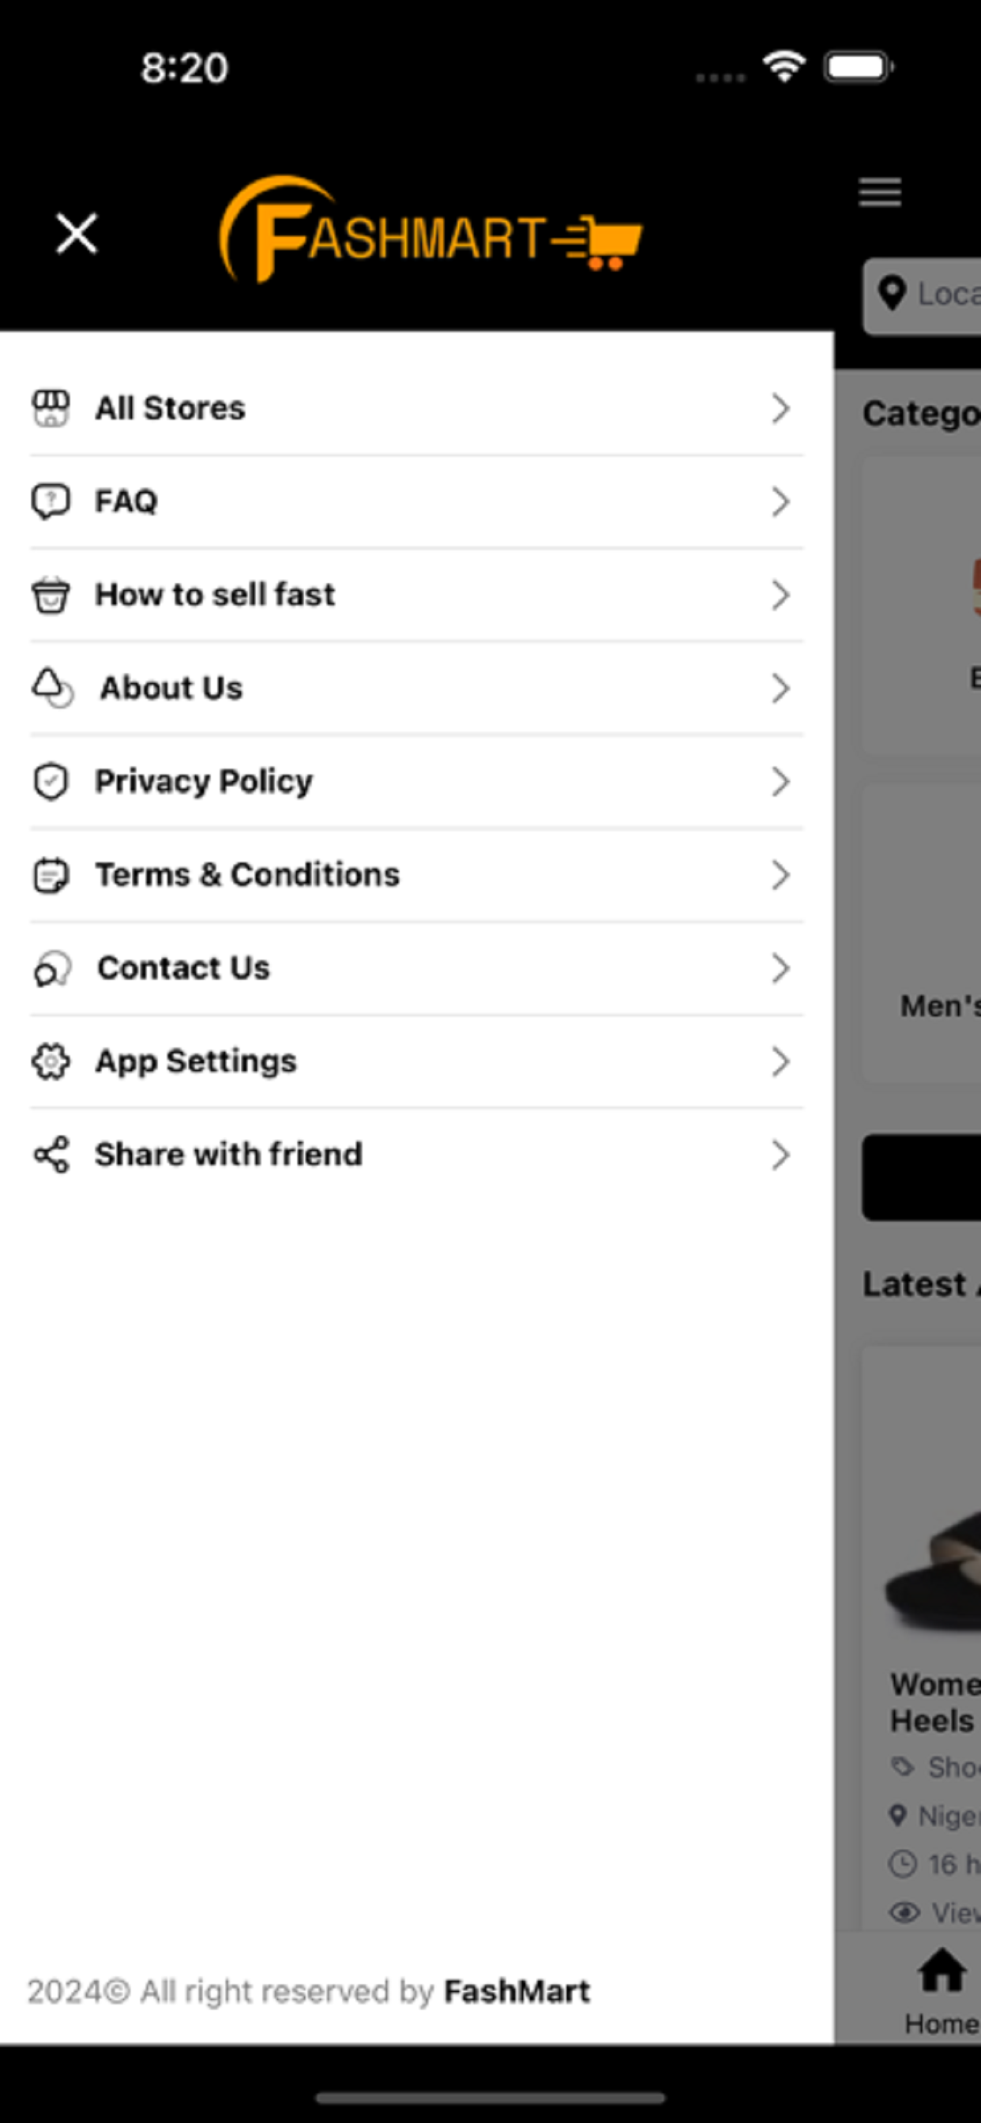Open the About Us menu item
The image size is (981, 2123).
[416, 688]
